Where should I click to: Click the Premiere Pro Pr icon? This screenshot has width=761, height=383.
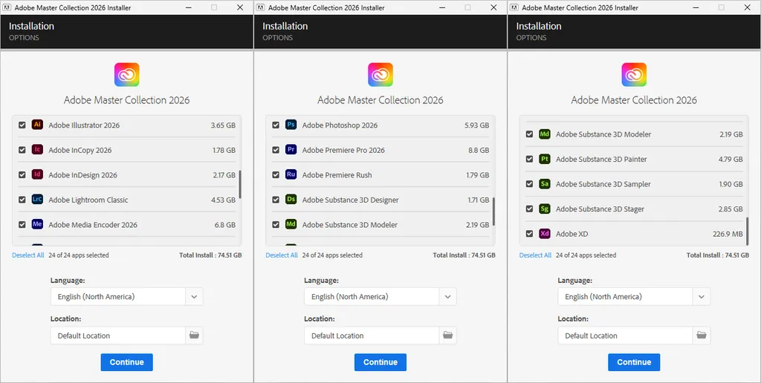point(291,150)
